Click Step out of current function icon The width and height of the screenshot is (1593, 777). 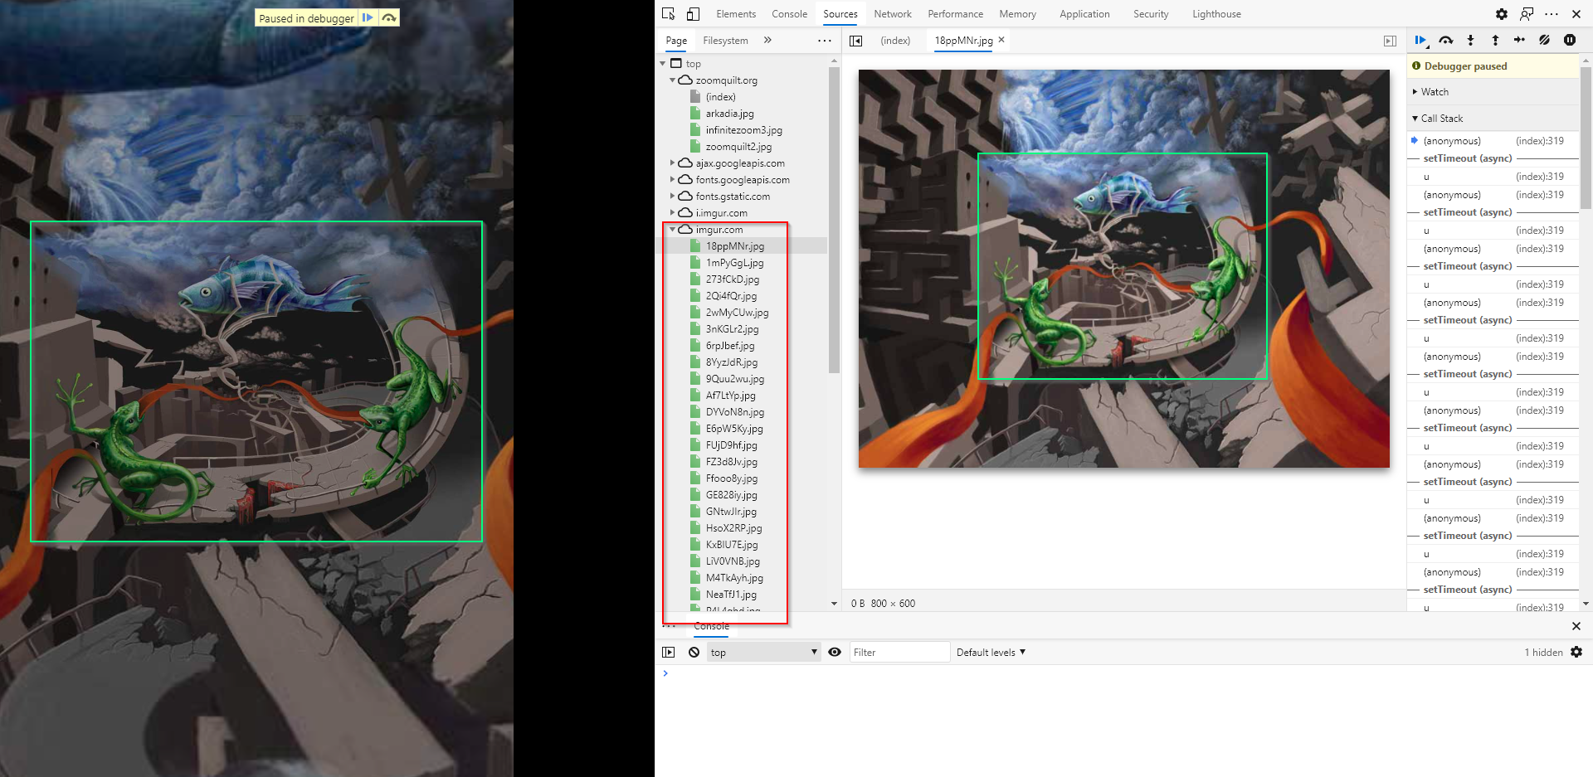[x=1495, y=40]
